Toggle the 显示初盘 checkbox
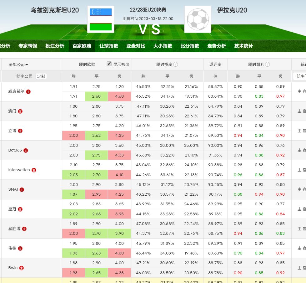This screenshot has height=283, width=306. click(x=109, y=64)
